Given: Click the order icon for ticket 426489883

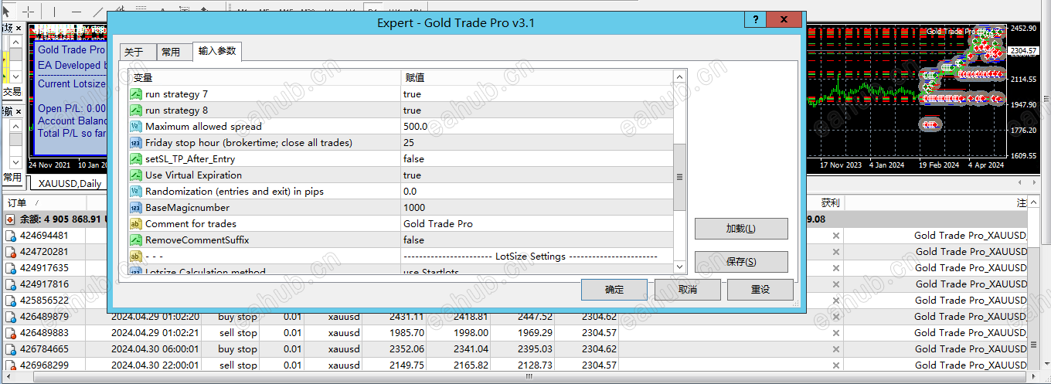Looking at the screenshot, I should click(x=11, y=333).
